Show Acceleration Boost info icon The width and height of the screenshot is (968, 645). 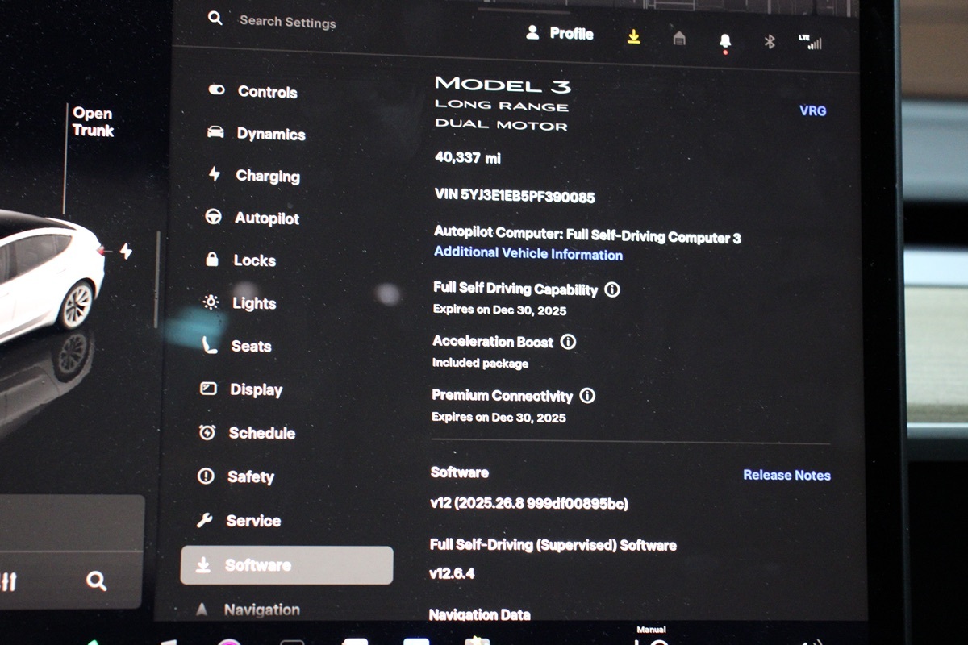(568, 342)
